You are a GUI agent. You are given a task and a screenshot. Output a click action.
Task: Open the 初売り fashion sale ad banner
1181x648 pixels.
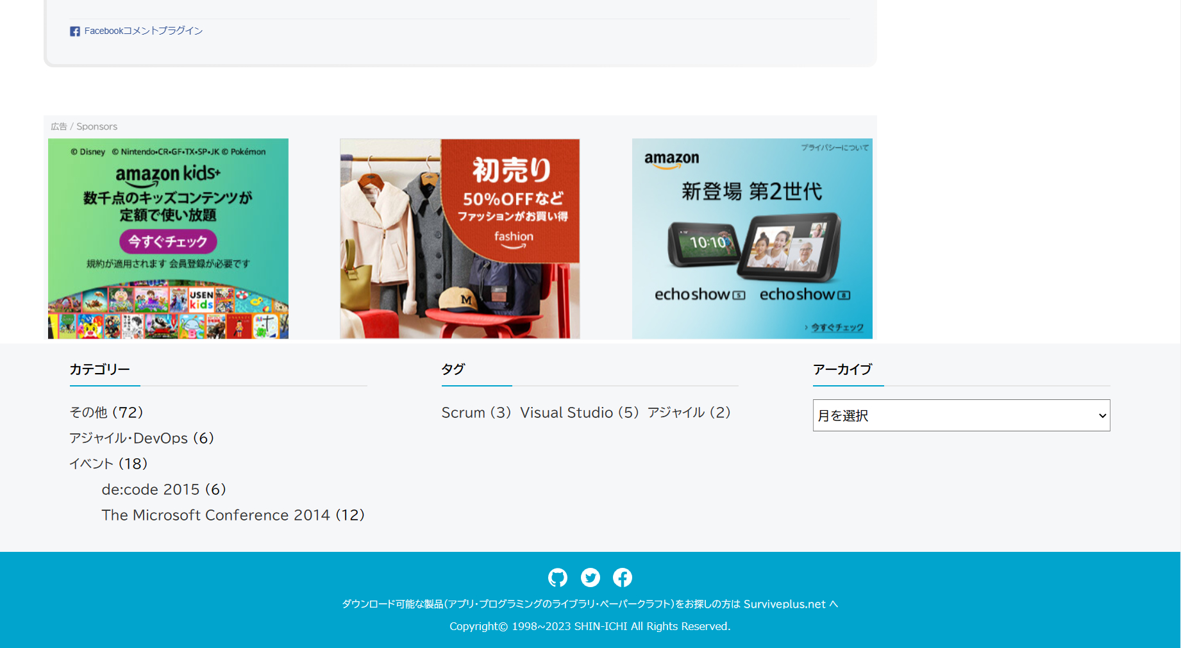[x=460, y=238]
